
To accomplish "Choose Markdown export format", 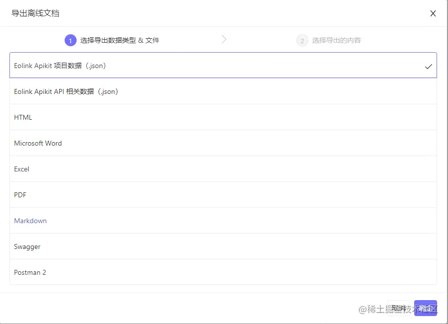I will pyautogui.click(x=223, y=221).
